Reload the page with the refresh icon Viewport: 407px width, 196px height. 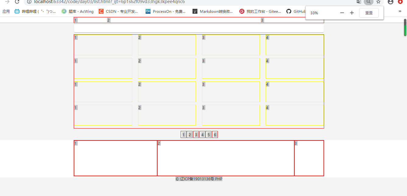pyautogui.click(x=17, y=2)
